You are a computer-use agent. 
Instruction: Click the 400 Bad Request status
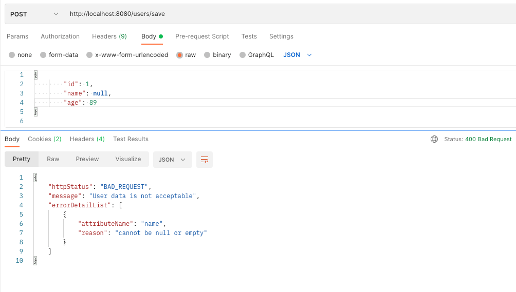(488, 139)
